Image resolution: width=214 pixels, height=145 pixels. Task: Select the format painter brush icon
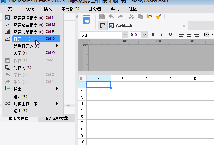(x=159, y=17)
